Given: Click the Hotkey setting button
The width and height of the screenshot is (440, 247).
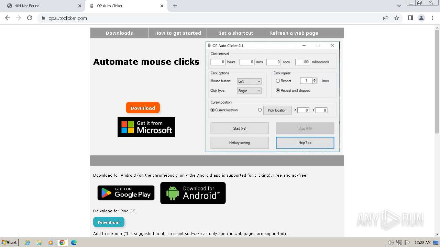Looking at the screenshot, I should click(x=240, y=143).
